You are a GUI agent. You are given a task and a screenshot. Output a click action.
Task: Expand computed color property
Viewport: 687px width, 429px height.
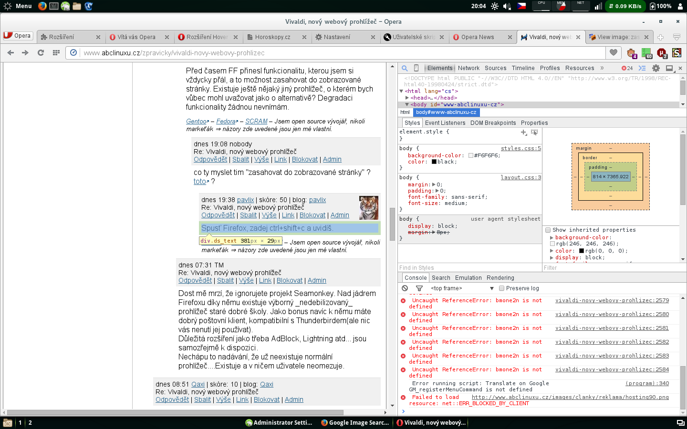(x=552, y=251)
